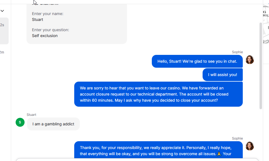Open the map thumbnail on the right

(x=266, y=24)
